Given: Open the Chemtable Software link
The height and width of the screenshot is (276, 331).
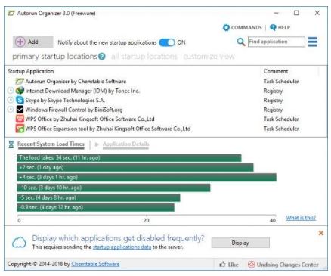Looking at the screenshot, I should pyautogui.click(x=95, y=264).
